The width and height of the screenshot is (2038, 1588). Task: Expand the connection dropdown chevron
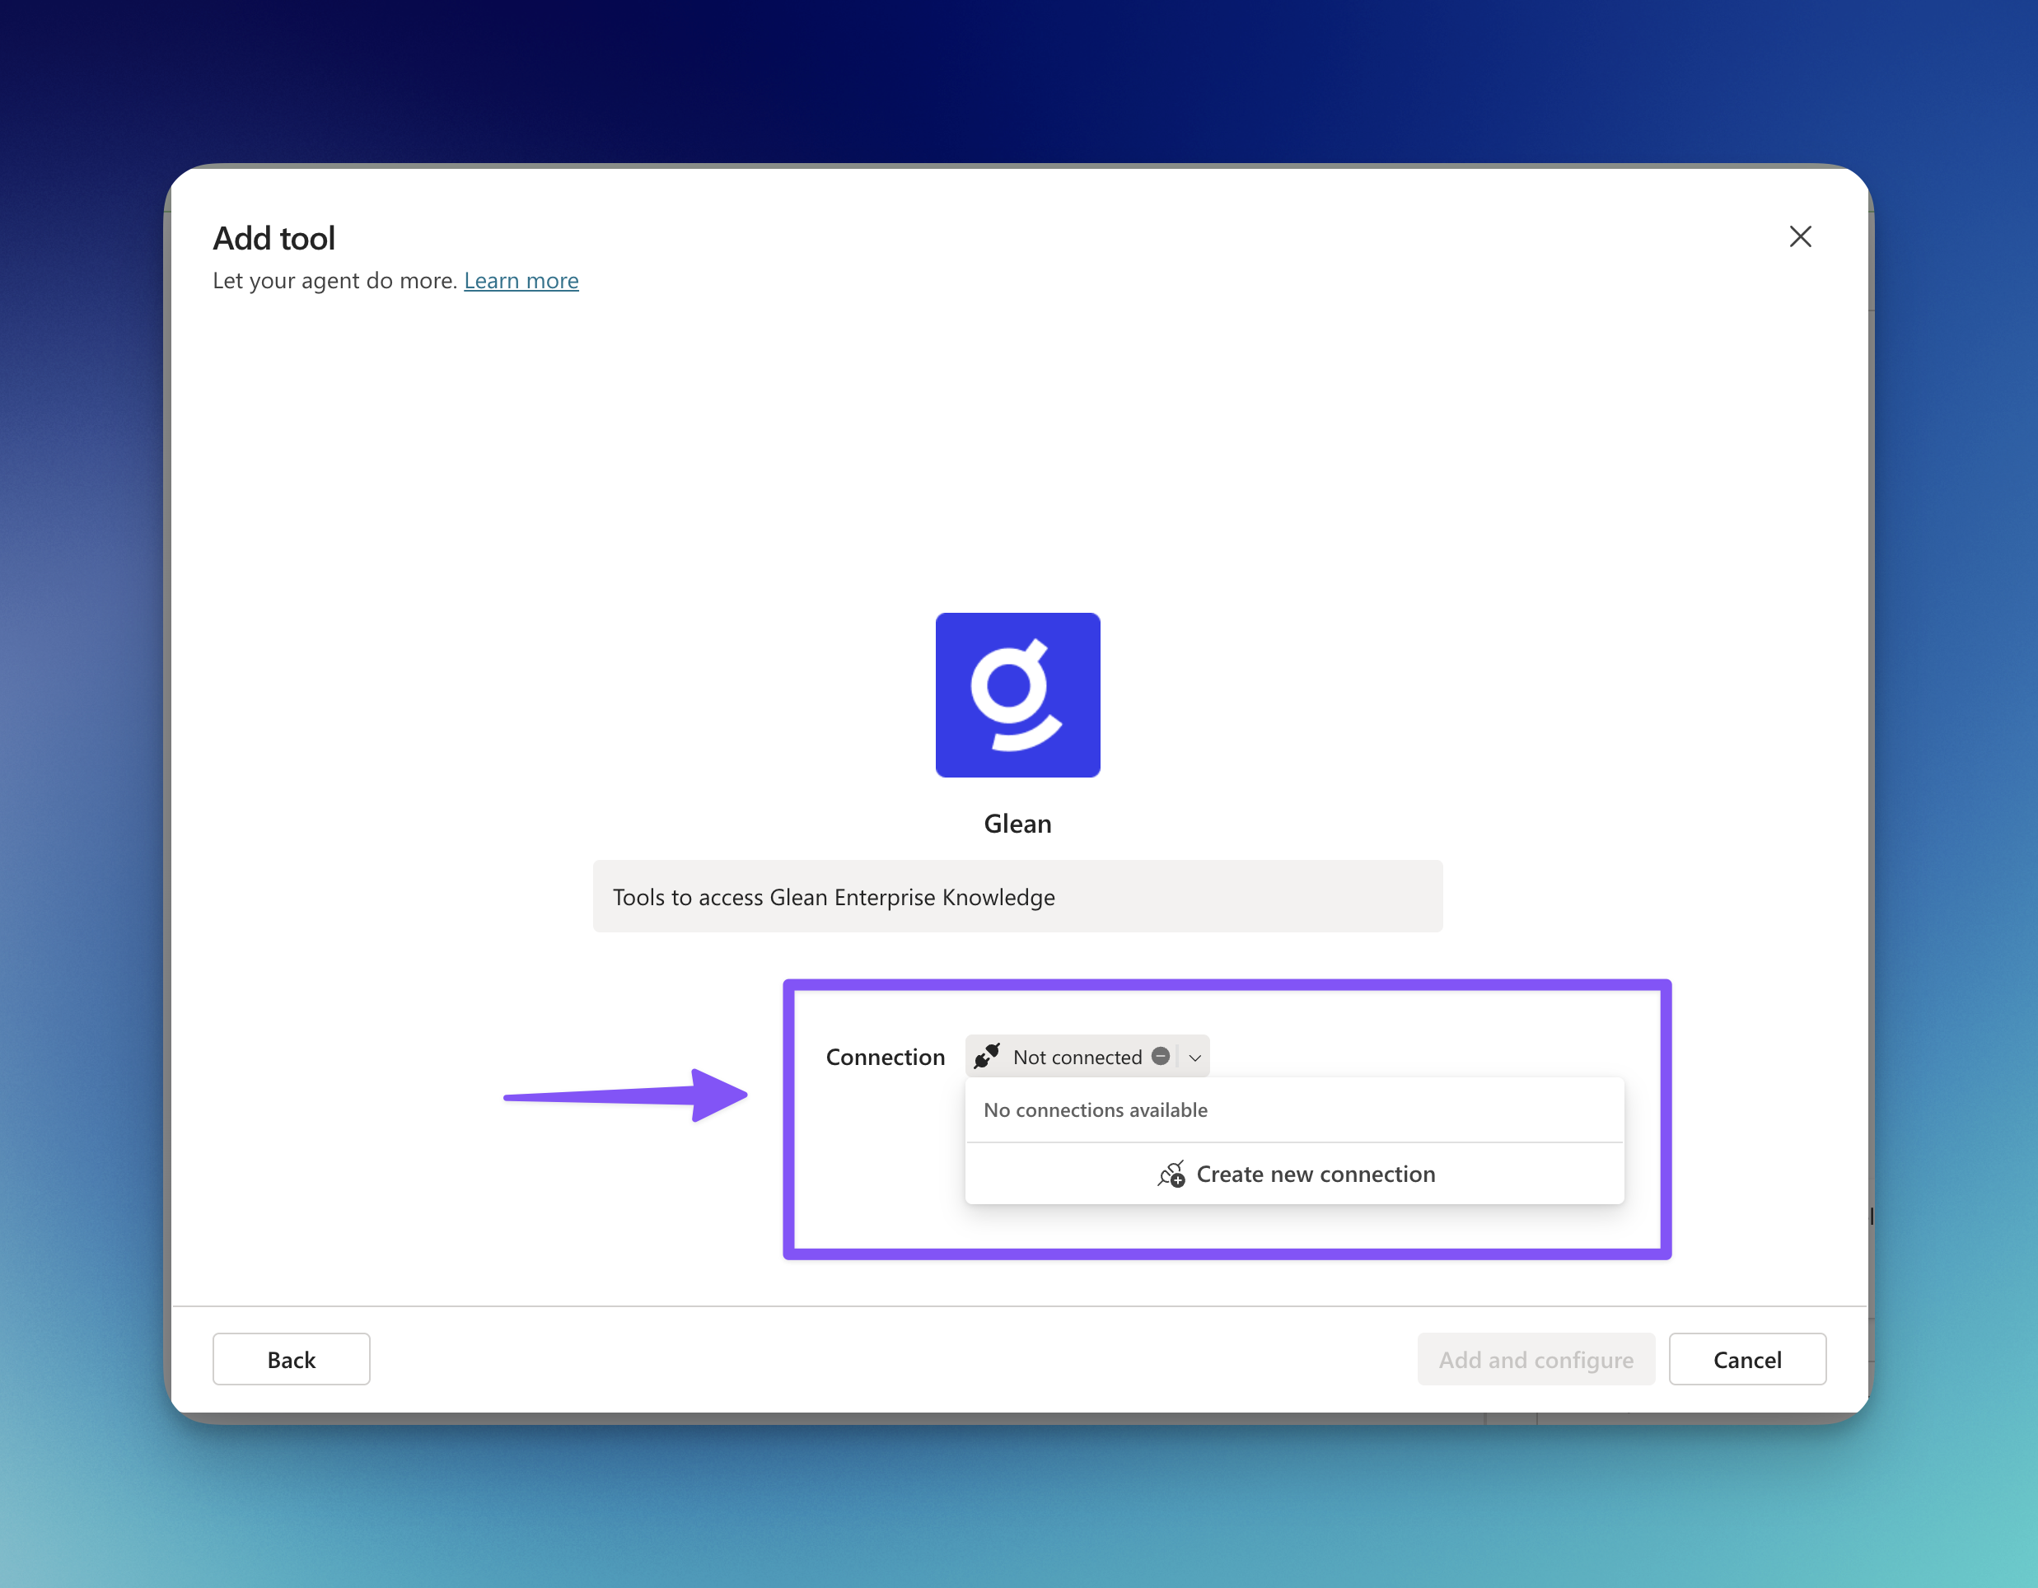1194,1057
